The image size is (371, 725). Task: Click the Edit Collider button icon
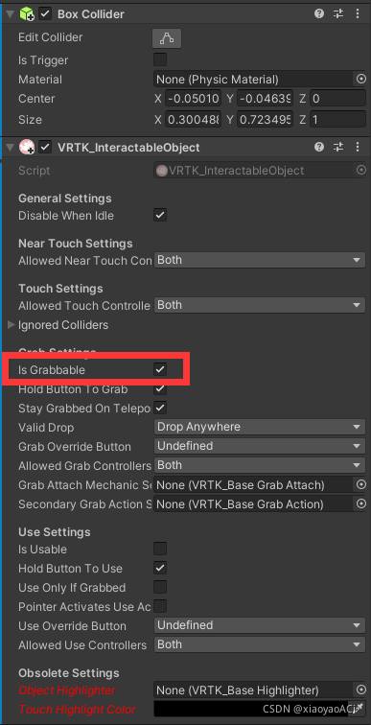tap(166, 38)
